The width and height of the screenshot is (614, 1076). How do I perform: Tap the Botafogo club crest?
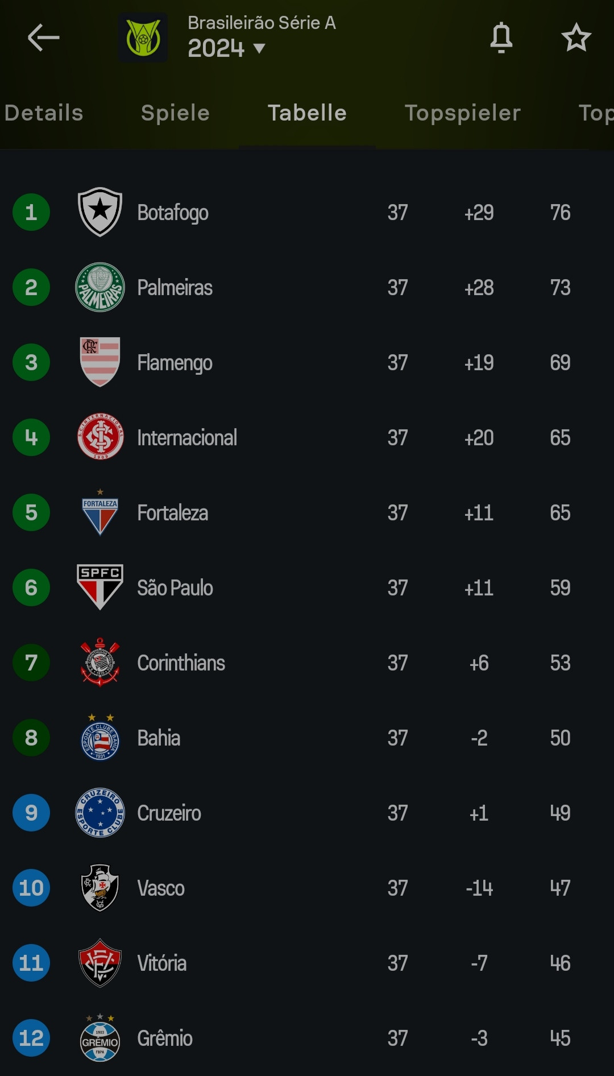(100, 212)
